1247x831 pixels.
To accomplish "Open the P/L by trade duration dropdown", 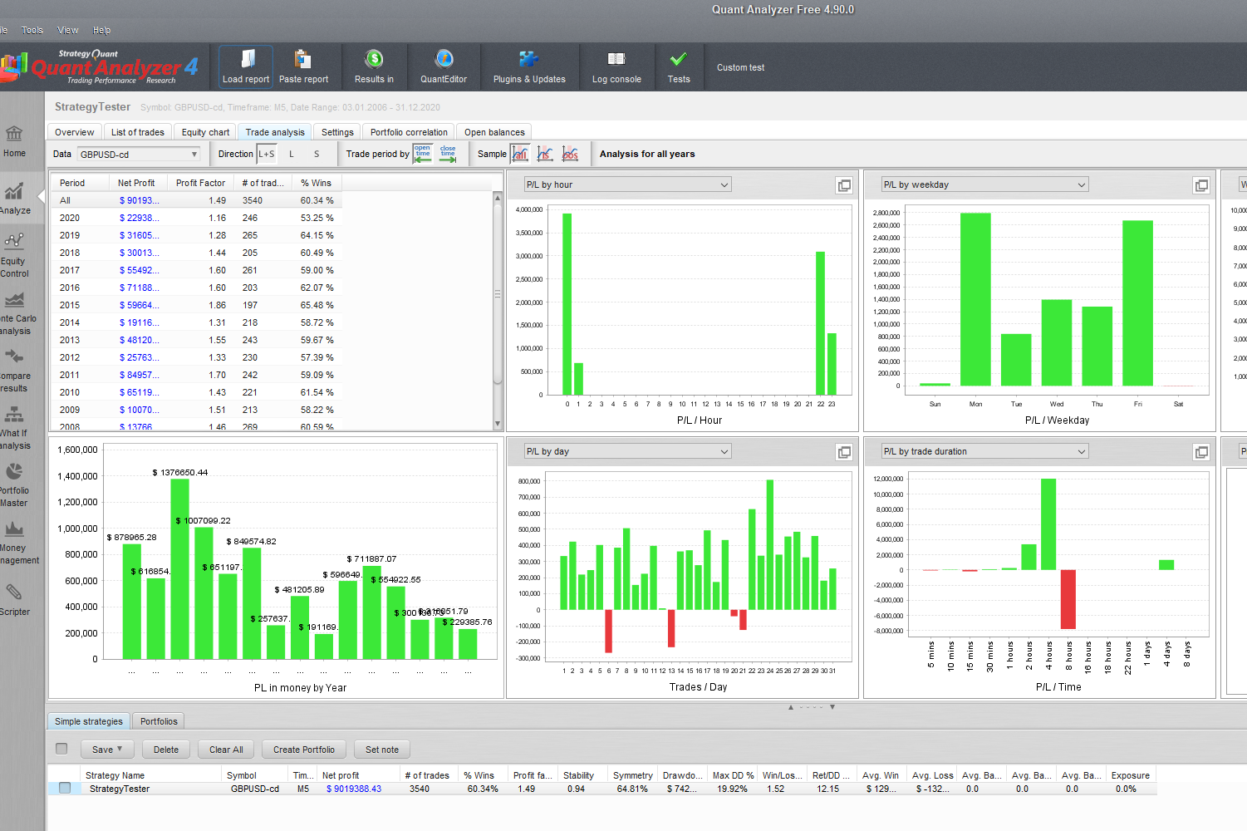I will click(984, 451).
